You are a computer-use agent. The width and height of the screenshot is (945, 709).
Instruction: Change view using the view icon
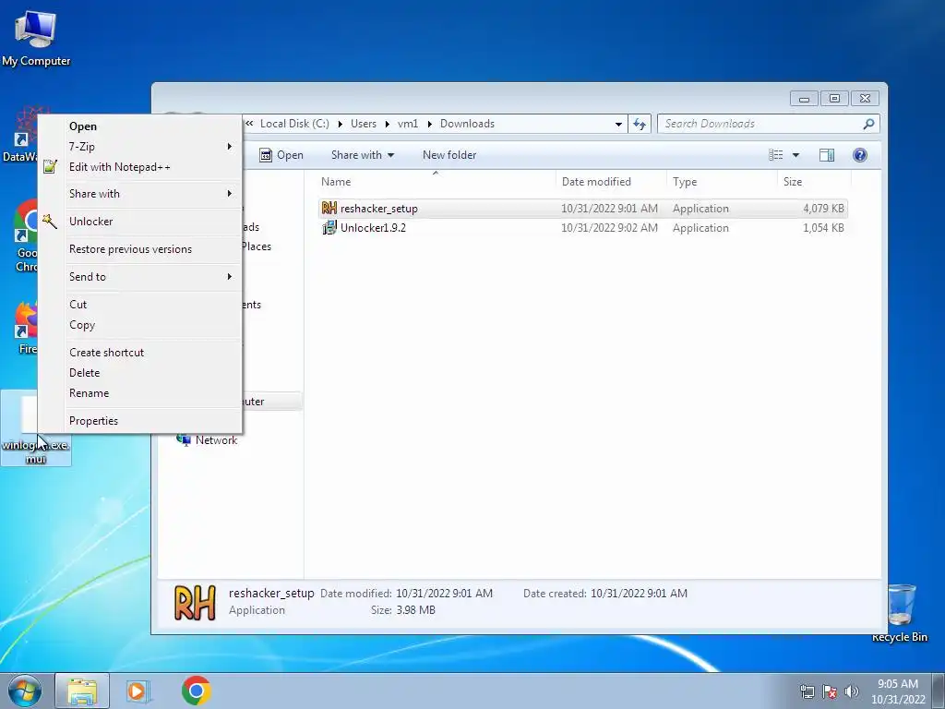point(775,155)
